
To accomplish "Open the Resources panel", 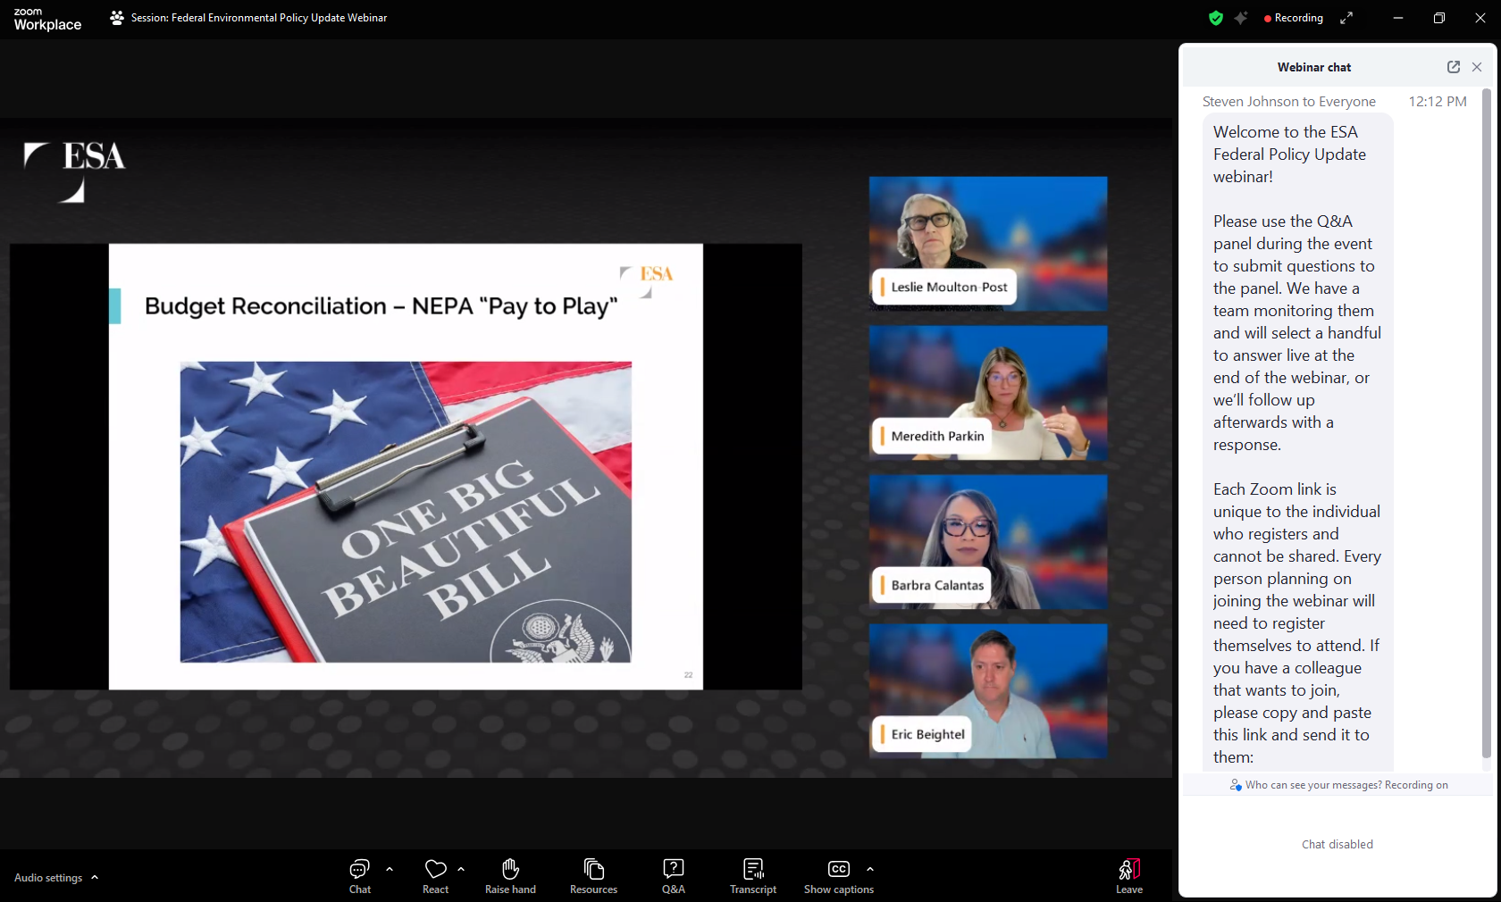I will pos(593,870).
